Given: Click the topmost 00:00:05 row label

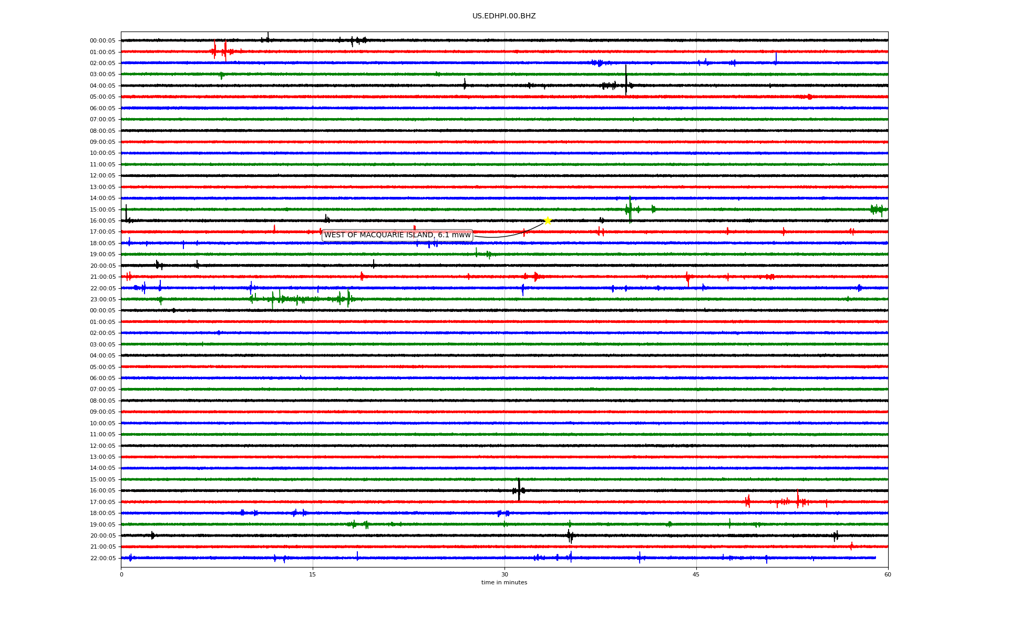Looking at the screenshot, I should click(102, 41).
